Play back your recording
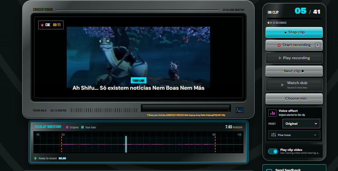Viewport: 338px width, 171px height. pyautogui.click(x=294, y=58)
